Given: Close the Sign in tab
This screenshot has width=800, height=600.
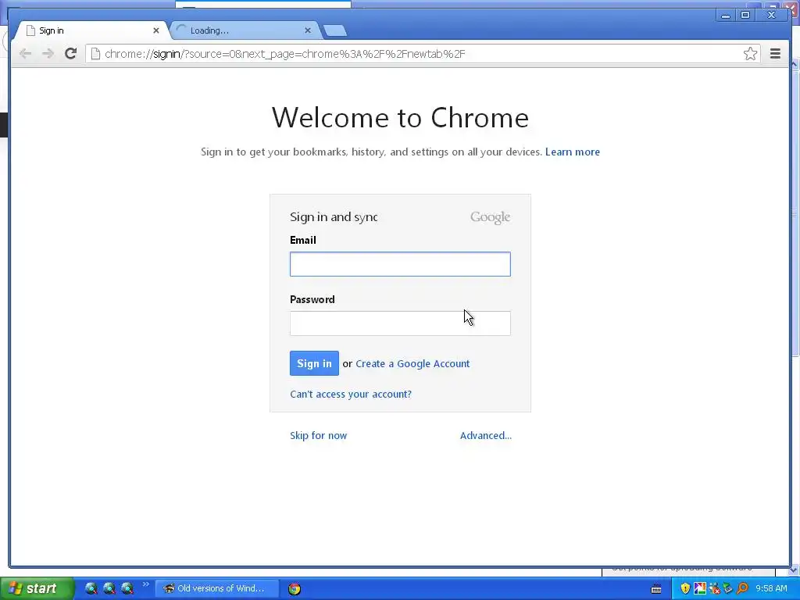Looking at the screenshot, I should coord(156,30).
